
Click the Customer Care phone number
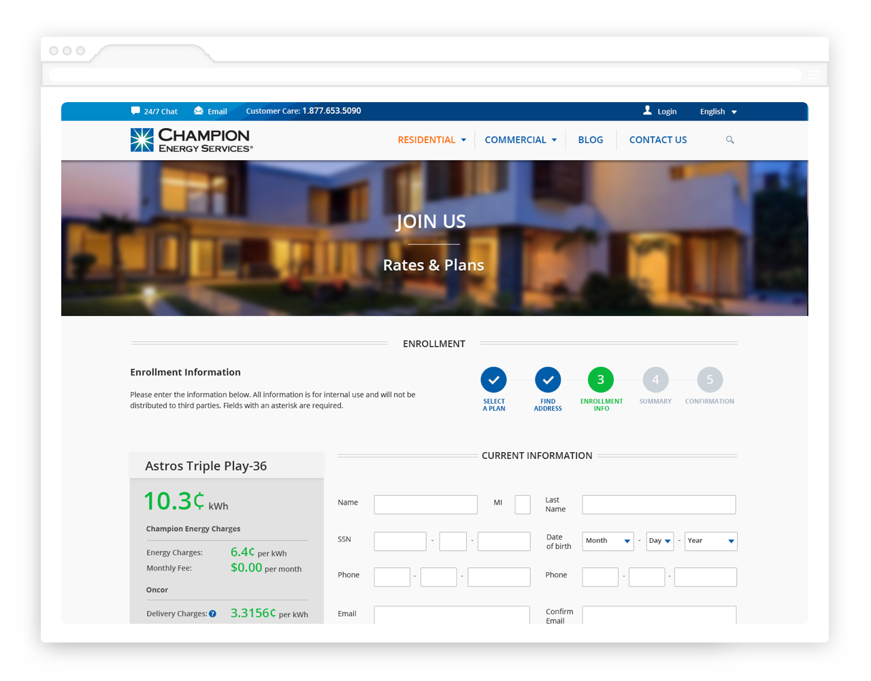331,110
